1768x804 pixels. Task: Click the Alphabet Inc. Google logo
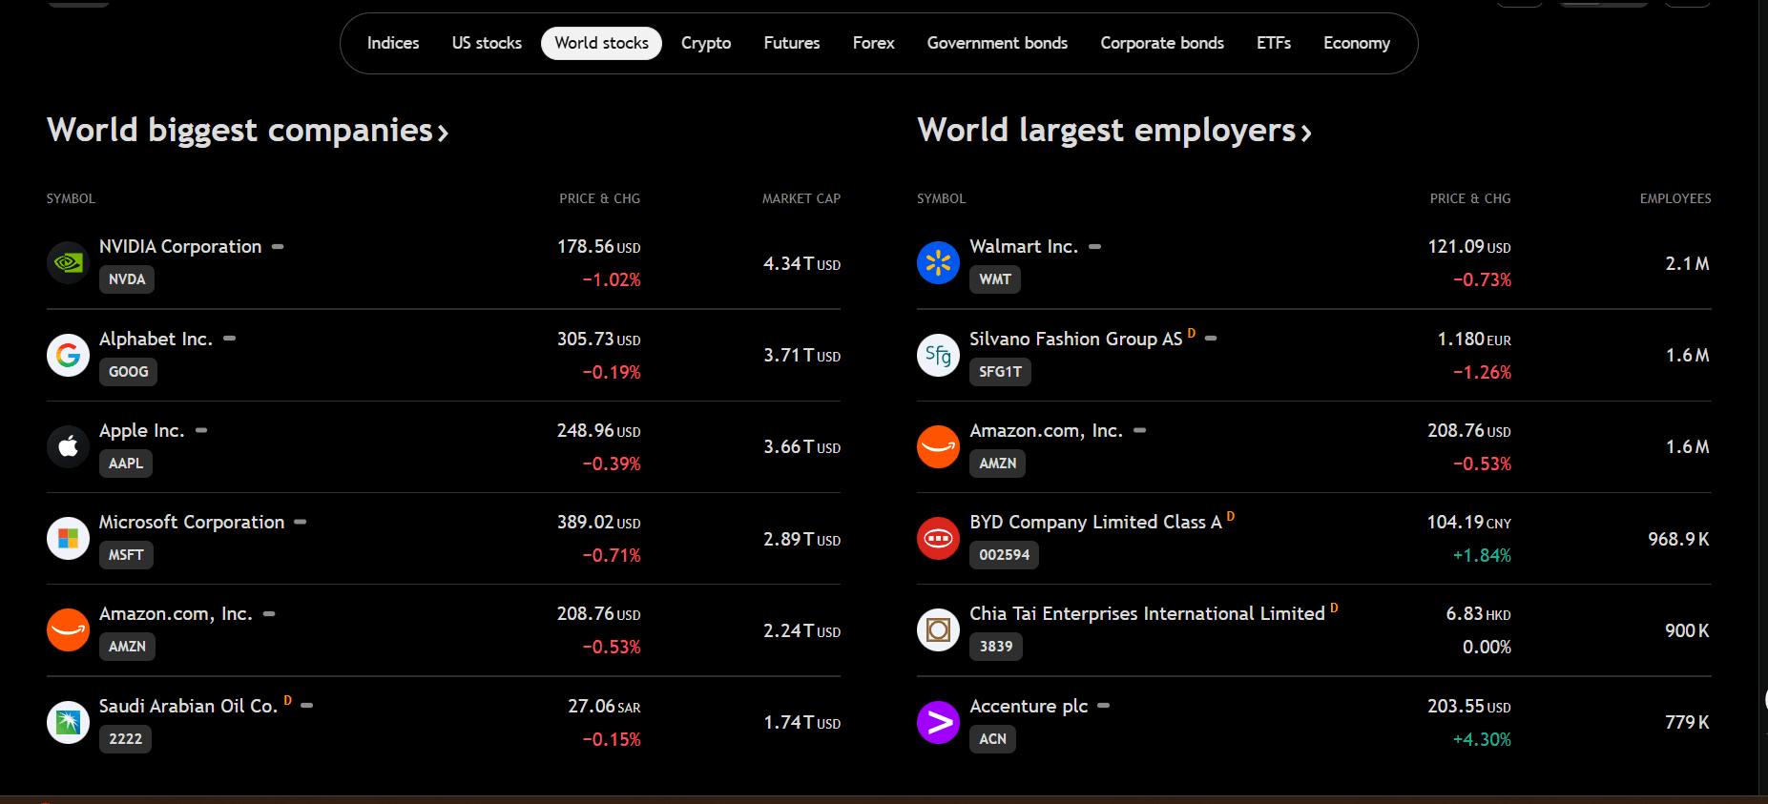tap(68, 355)
